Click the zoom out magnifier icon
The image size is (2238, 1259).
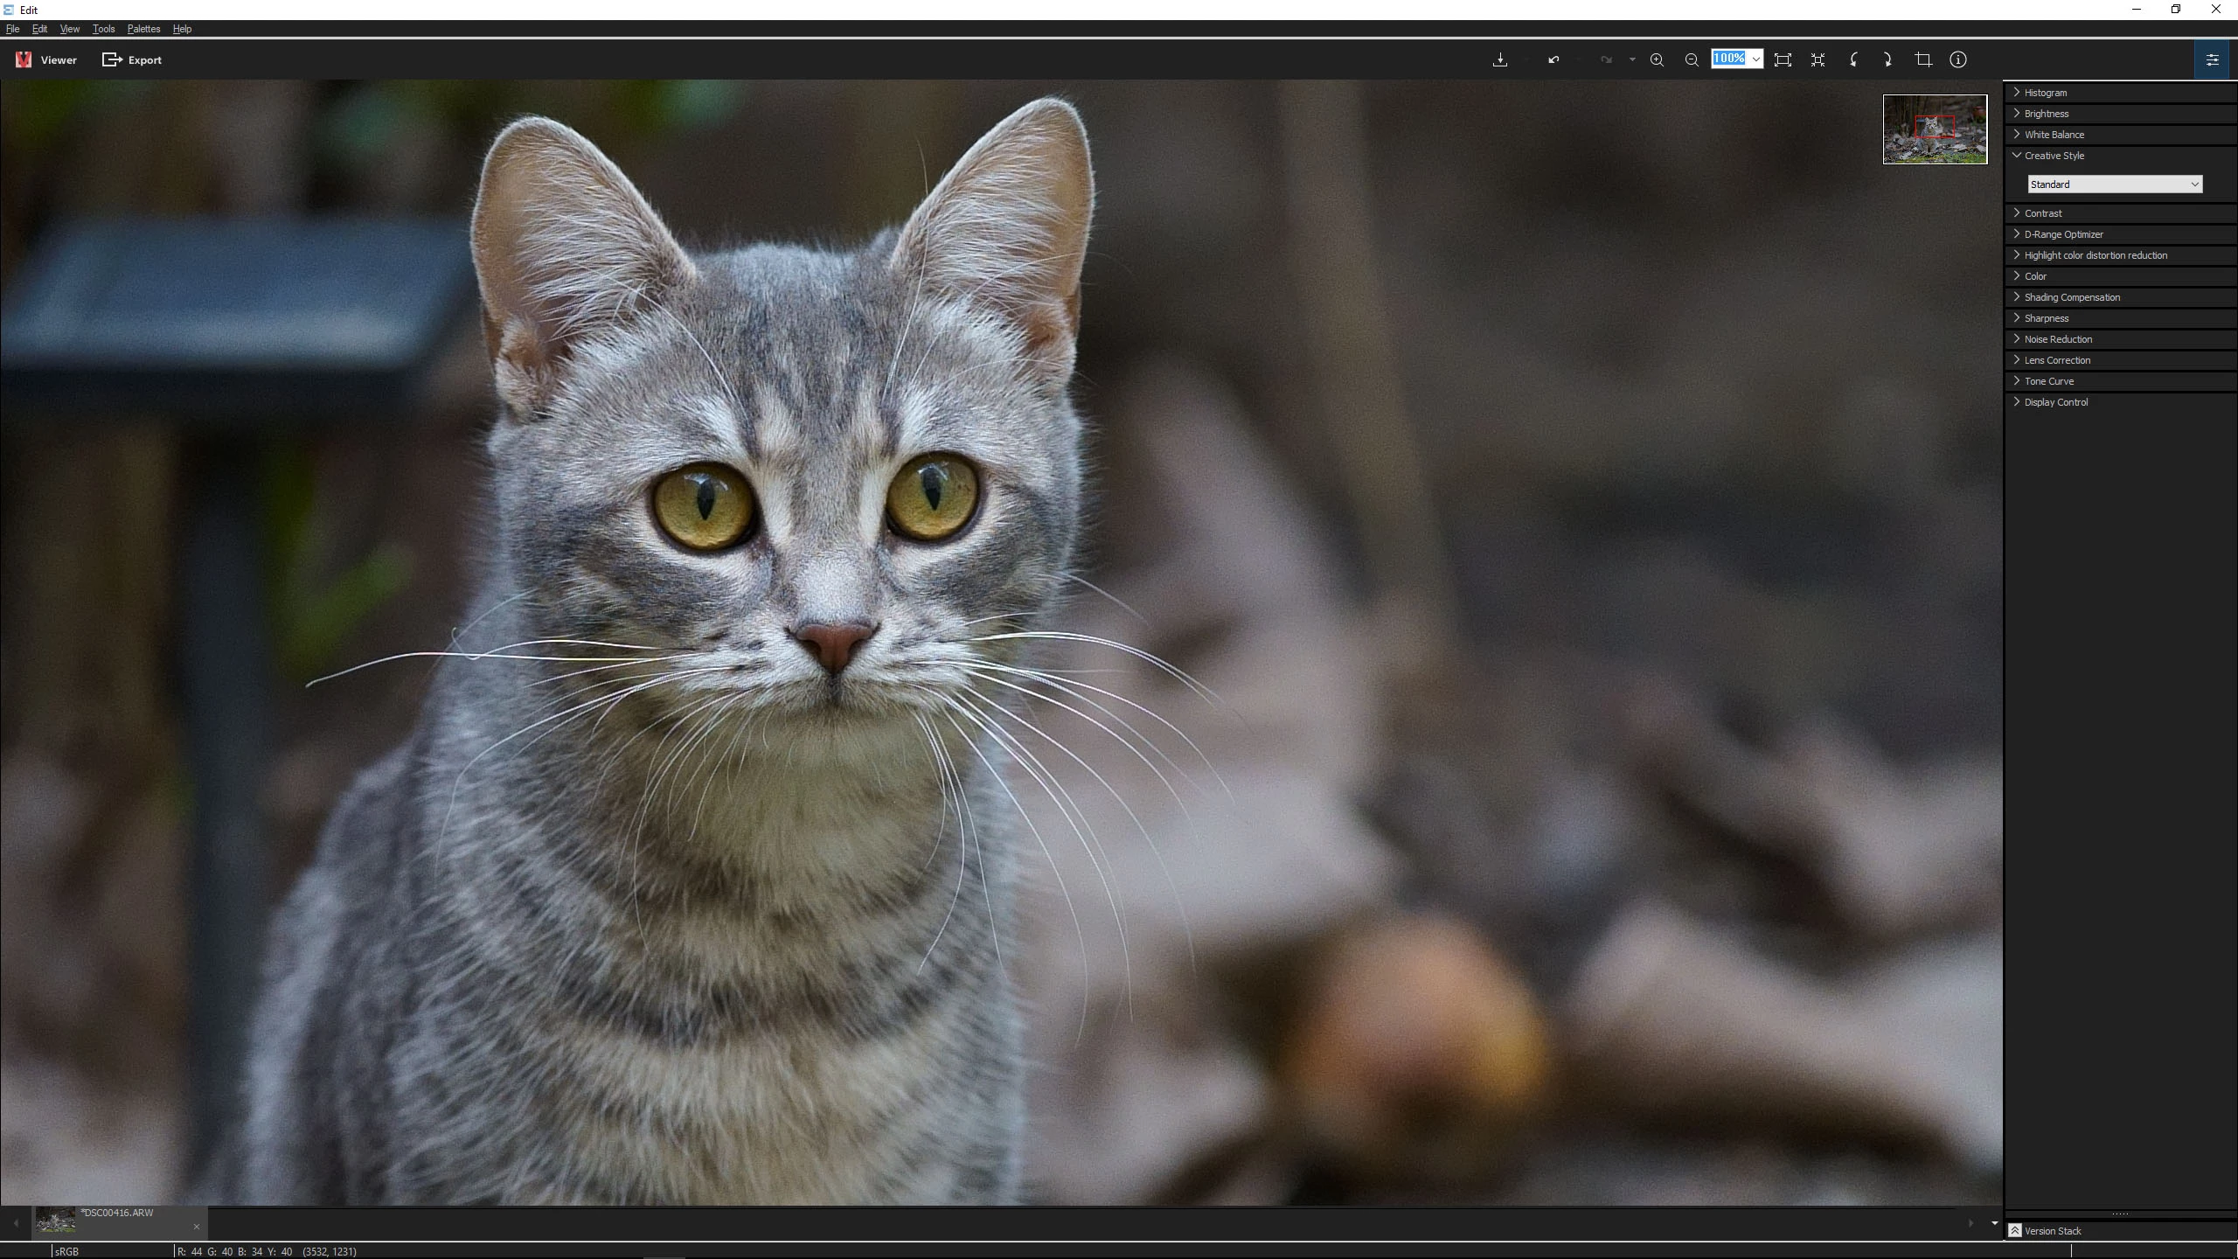1692,59
